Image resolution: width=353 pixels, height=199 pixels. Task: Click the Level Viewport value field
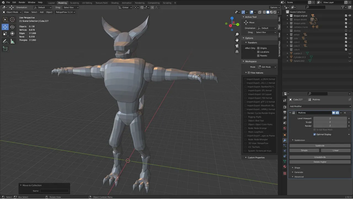tap(330, 118)
